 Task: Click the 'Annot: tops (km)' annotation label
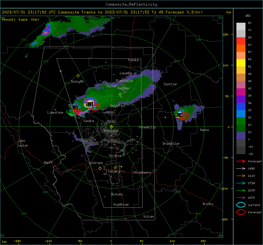(x=20, y=20)
